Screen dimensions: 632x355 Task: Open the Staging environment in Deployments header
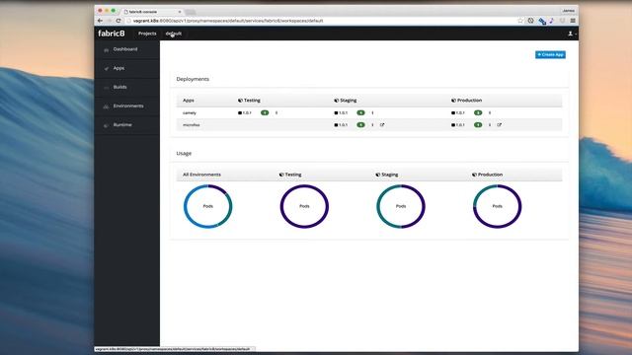(x=346, y=101)
